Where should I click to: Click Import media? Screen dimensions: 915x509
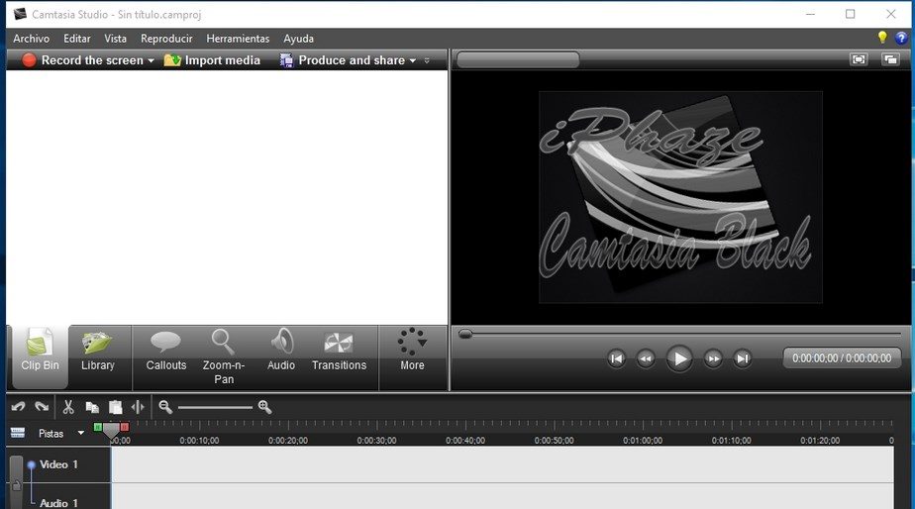pos(212,60)
